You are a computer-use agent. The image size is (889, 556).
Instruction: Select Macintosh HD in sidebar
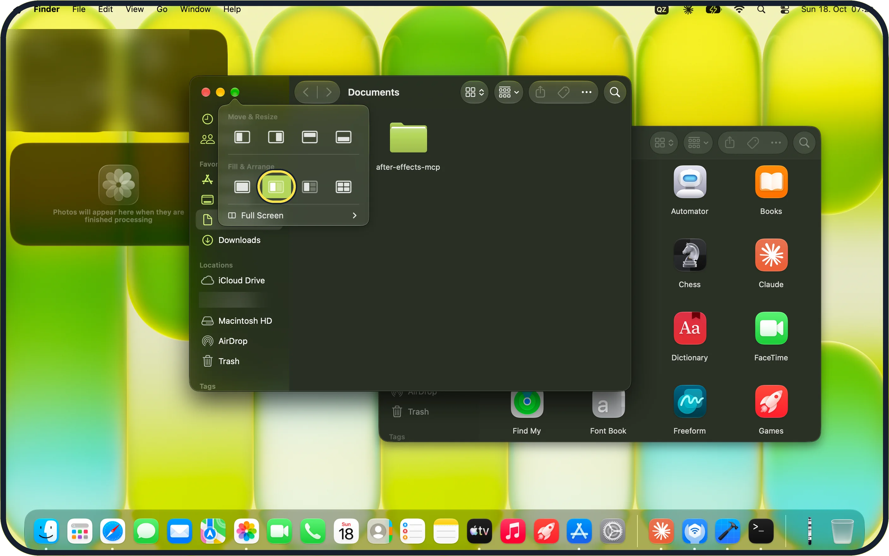(239, 321)
